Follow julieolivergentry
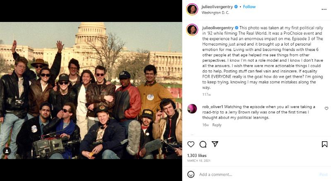Viewport: 331px width, 181px height. click(x=249, y=7)
